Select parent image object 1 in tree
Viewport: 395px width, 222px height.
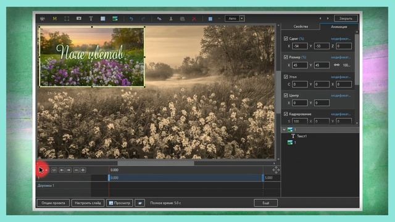tap(320, 129)
